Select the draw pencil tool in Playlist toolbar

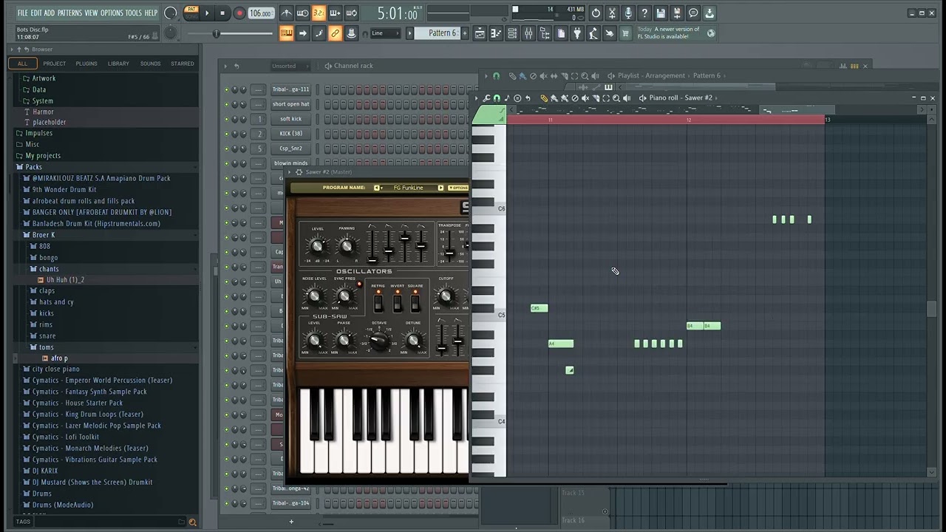click(x=512, y=76)
